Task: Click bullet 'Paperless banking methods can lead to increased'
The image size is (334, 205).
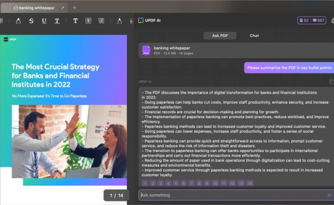Action: coord(234,127)
